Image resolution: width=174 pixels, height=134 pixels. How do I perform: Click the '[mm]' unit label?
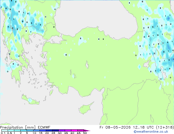(x=30, y=127)
